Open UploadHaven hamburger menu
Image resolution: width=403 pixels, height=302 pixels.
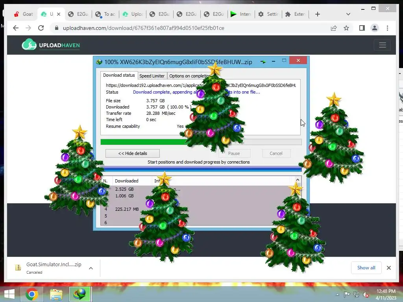pyautogui.click(x=383, y=45)
